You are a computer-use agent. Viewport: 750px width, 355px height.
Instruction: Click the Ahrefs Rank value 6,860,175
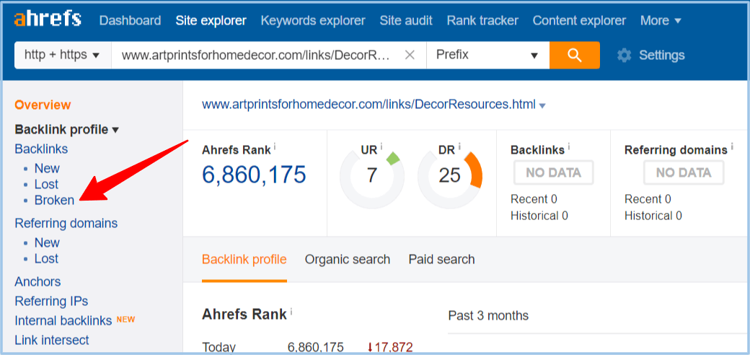coord(254,175)
